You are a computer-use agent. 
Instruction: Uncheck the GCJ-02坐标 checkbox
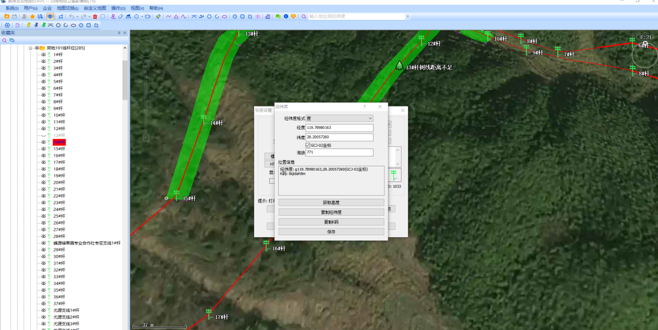[x=308, y=145]
